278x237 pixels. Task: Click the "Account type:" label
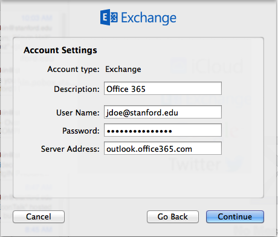(x=73, y=70)
